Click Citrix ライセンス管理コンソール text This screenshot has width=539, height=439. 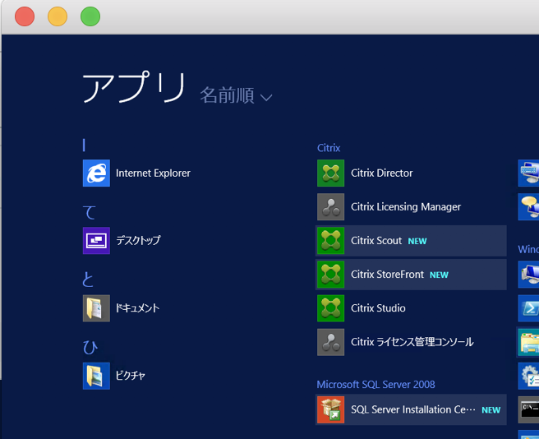point(412,342)
